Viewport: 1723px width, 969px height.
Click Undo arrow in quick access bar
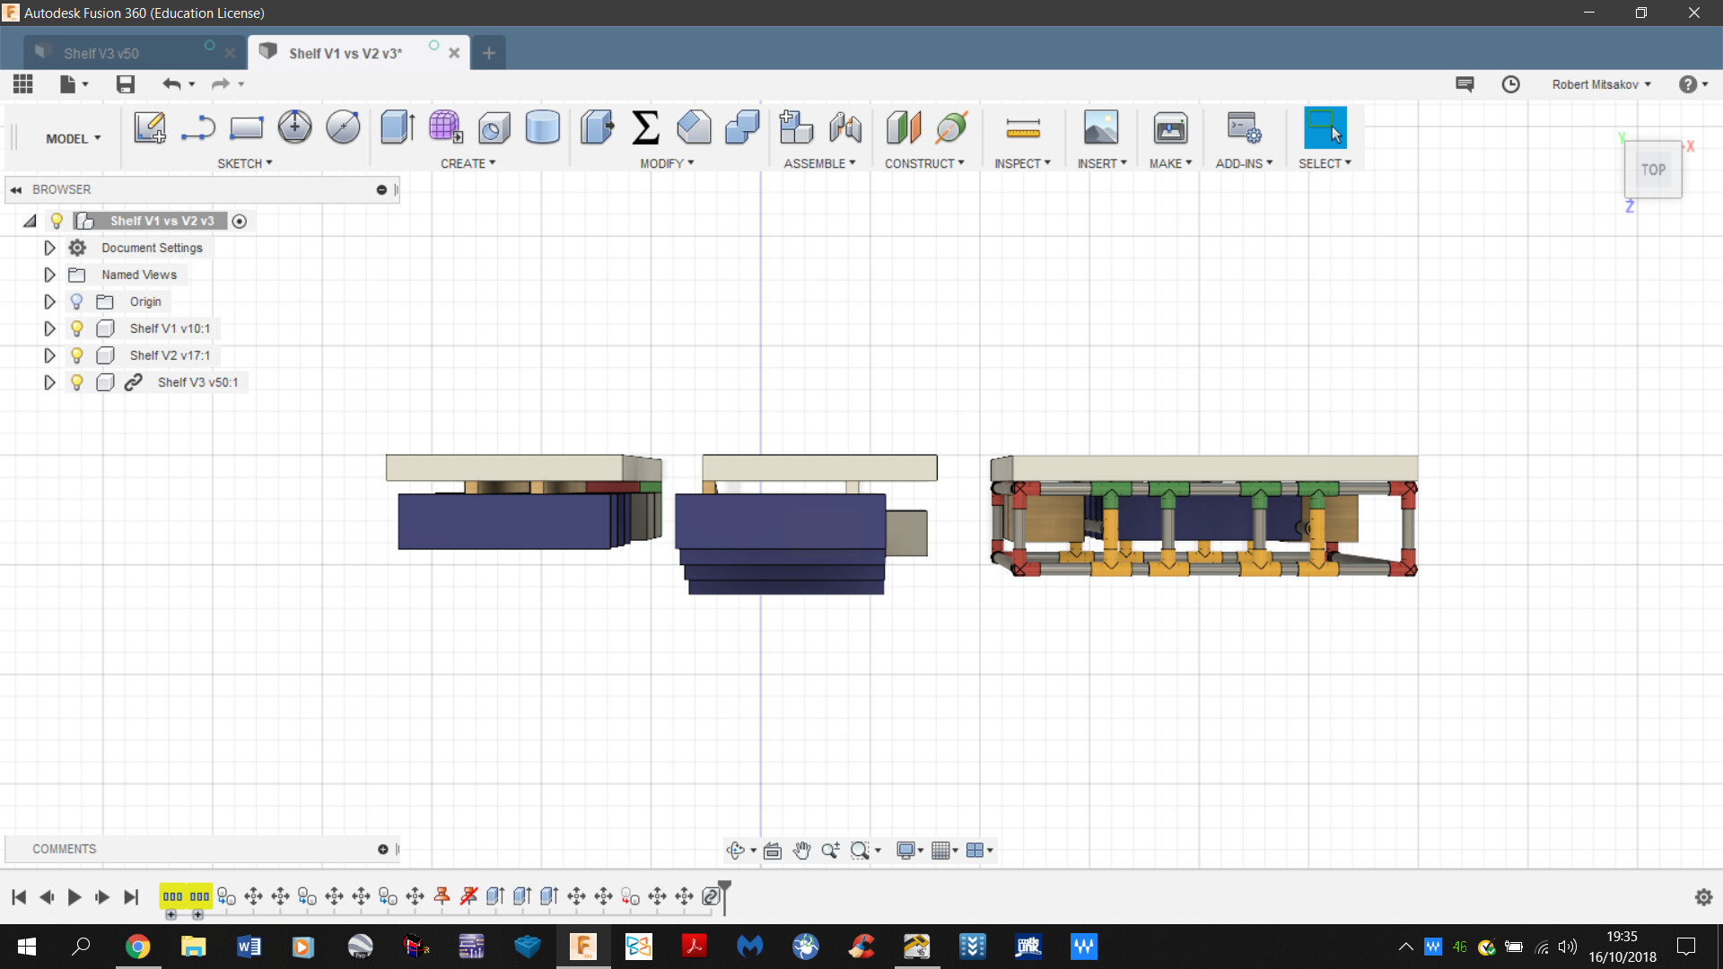[171, 83]
